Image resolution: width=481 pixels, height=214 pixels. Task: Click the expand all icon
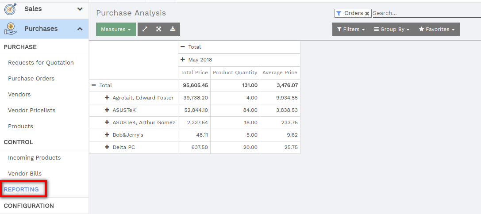coord(158,29)
